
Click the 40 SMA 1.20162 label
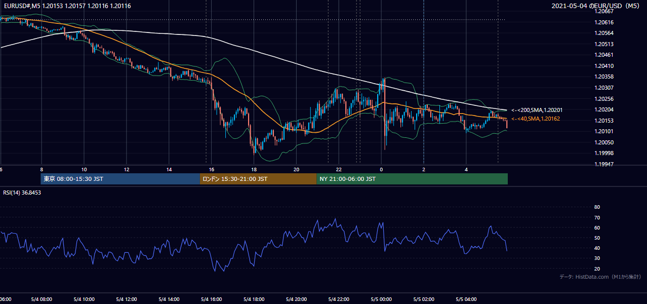point(537,119)
